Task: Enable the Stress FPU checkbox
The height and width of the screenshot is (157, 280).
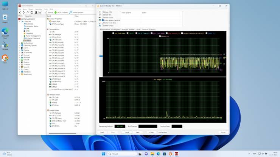Action: tap(103, 15)
